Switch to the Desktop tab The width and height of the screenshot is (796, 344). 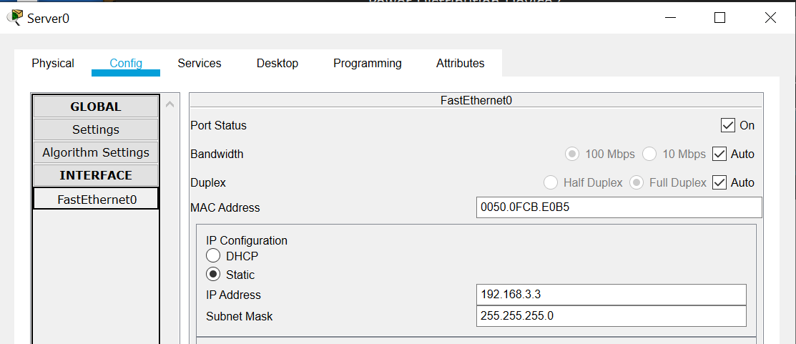[277, 64]
